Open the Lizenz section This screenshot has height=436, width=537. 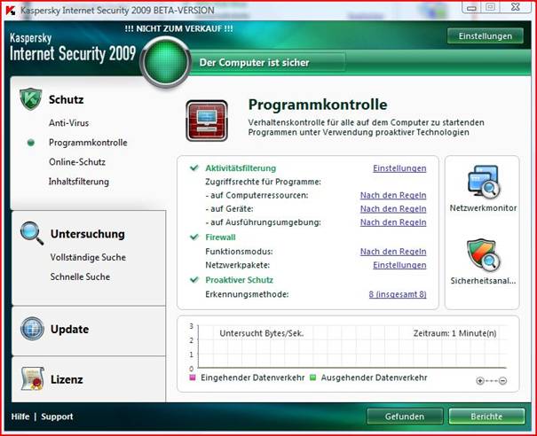[67, 379]
